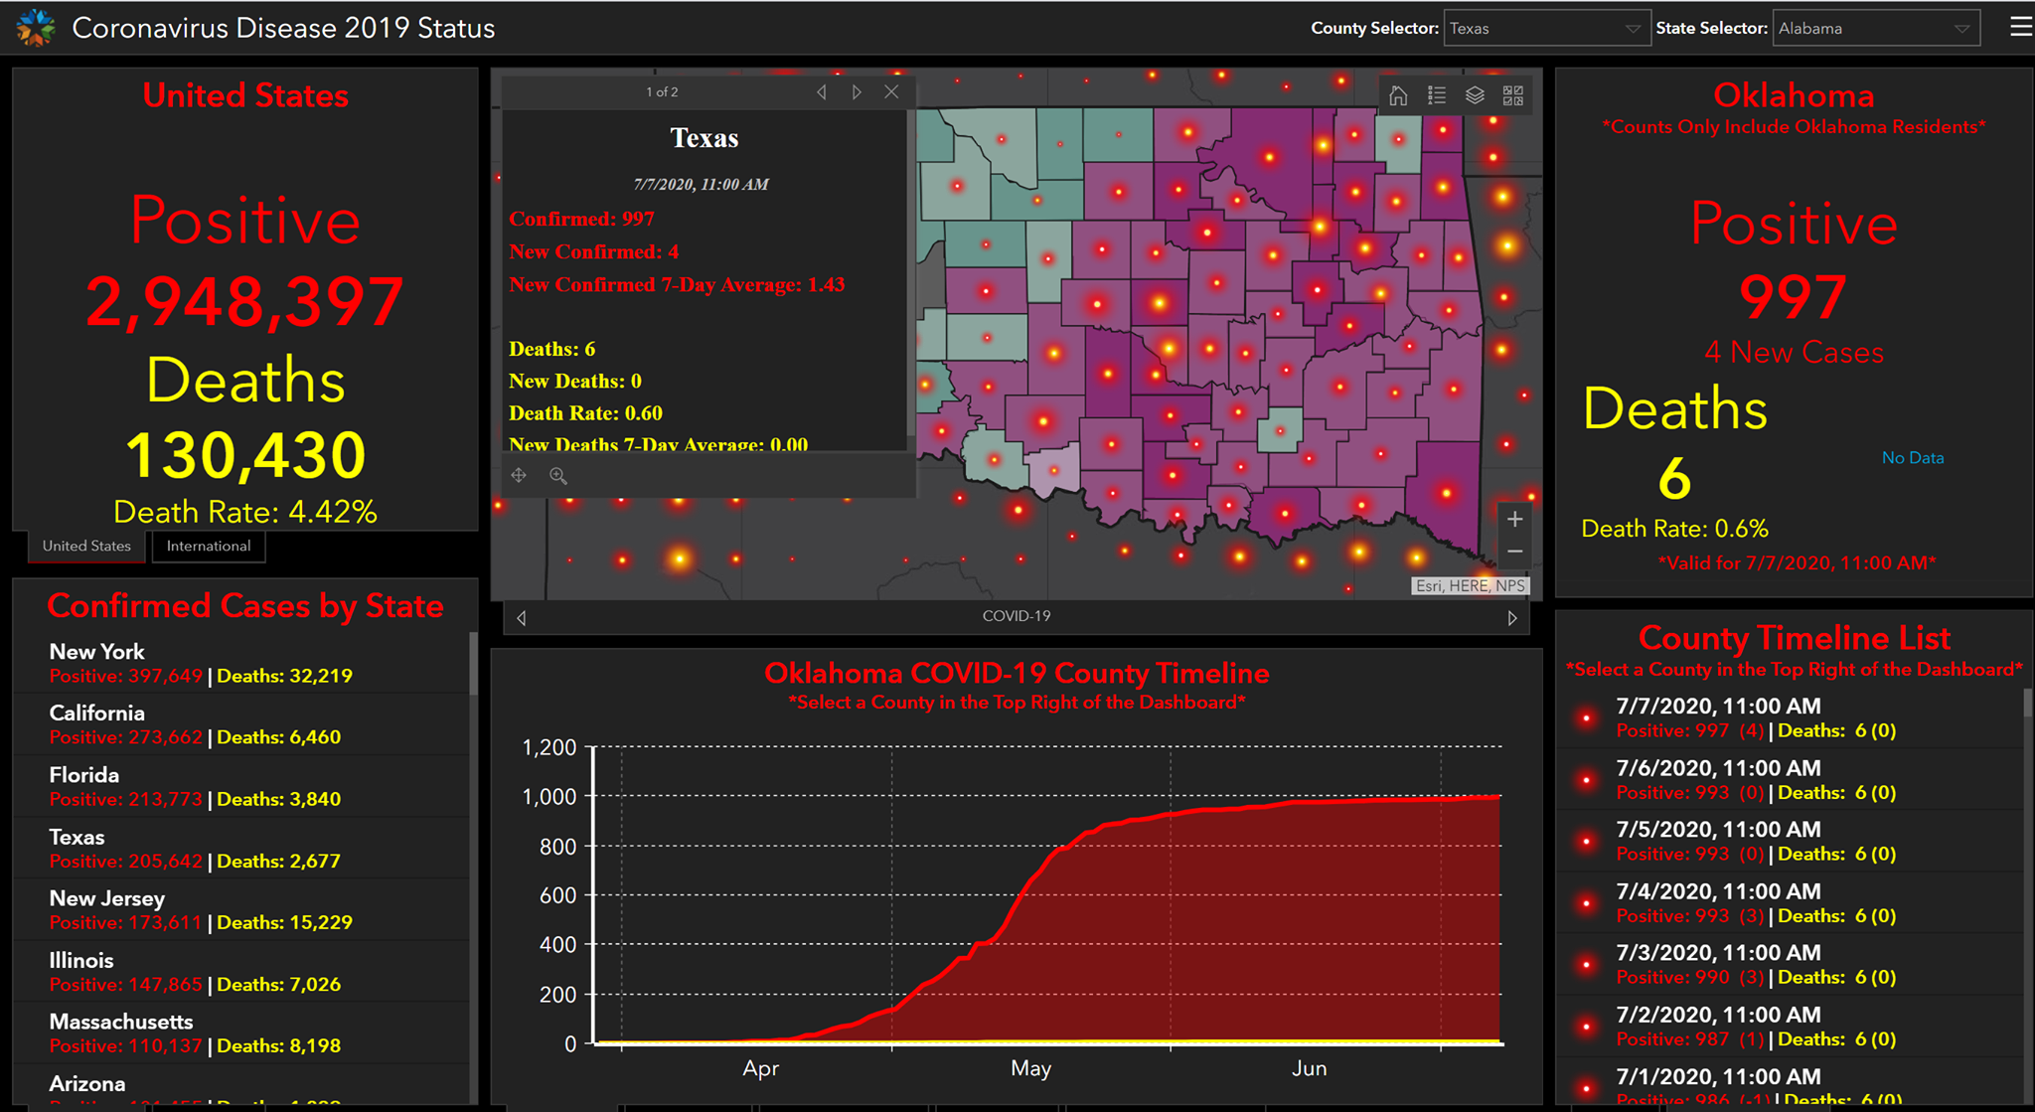Zoom out of the map with the minus button
Viewport: 2035px width, 1112px height.
[x=1514, y=552]
